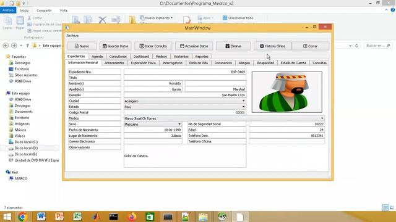Expand the Sexo dropdown showing Masculino

(x=153, y=124)
